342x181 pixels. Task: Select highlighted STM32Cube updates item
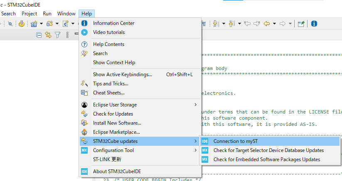click(140, 141)
